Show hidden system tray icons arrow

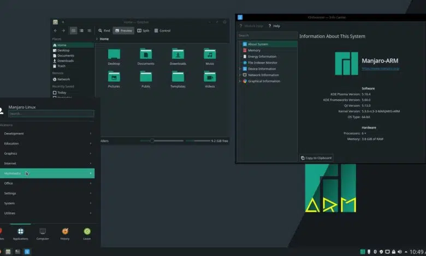(406, 252)
